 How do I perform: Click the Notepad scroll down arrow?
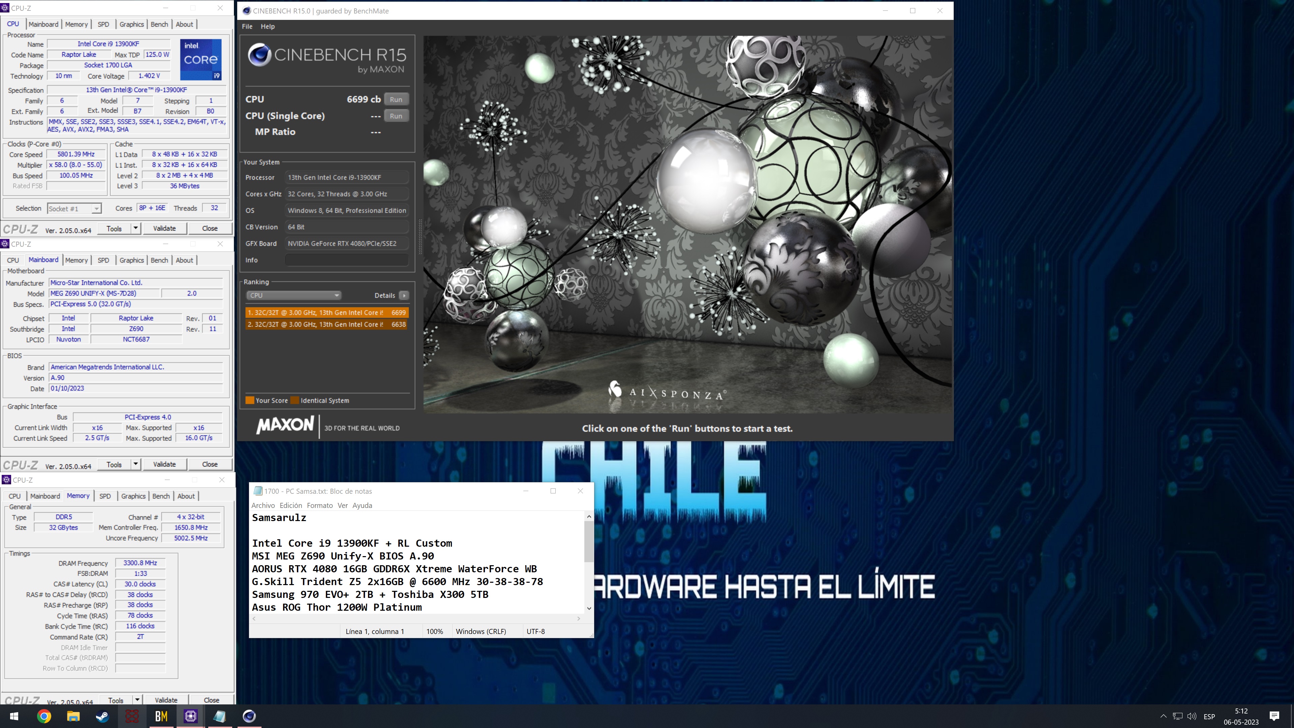[589, 608]
